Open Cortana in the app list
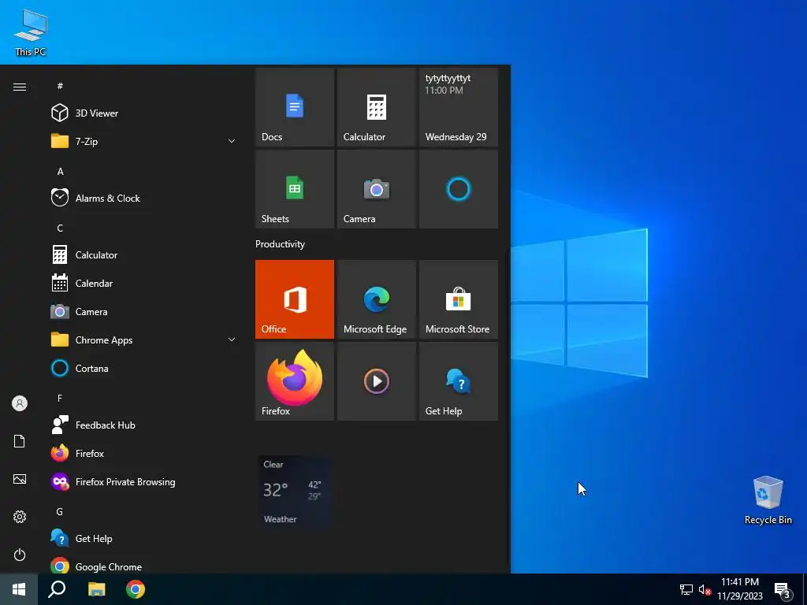807x605 pixels. pos(144,369)
